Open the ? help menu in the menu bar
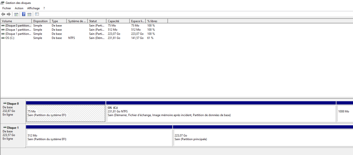 [x=44, y=8]
